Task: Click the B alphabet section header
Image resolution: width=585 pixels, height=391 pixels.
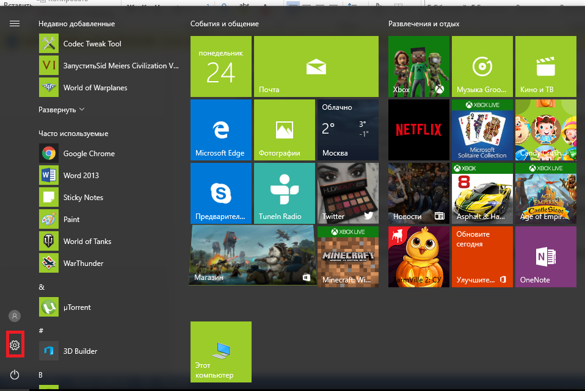Action: coord(41,375)
